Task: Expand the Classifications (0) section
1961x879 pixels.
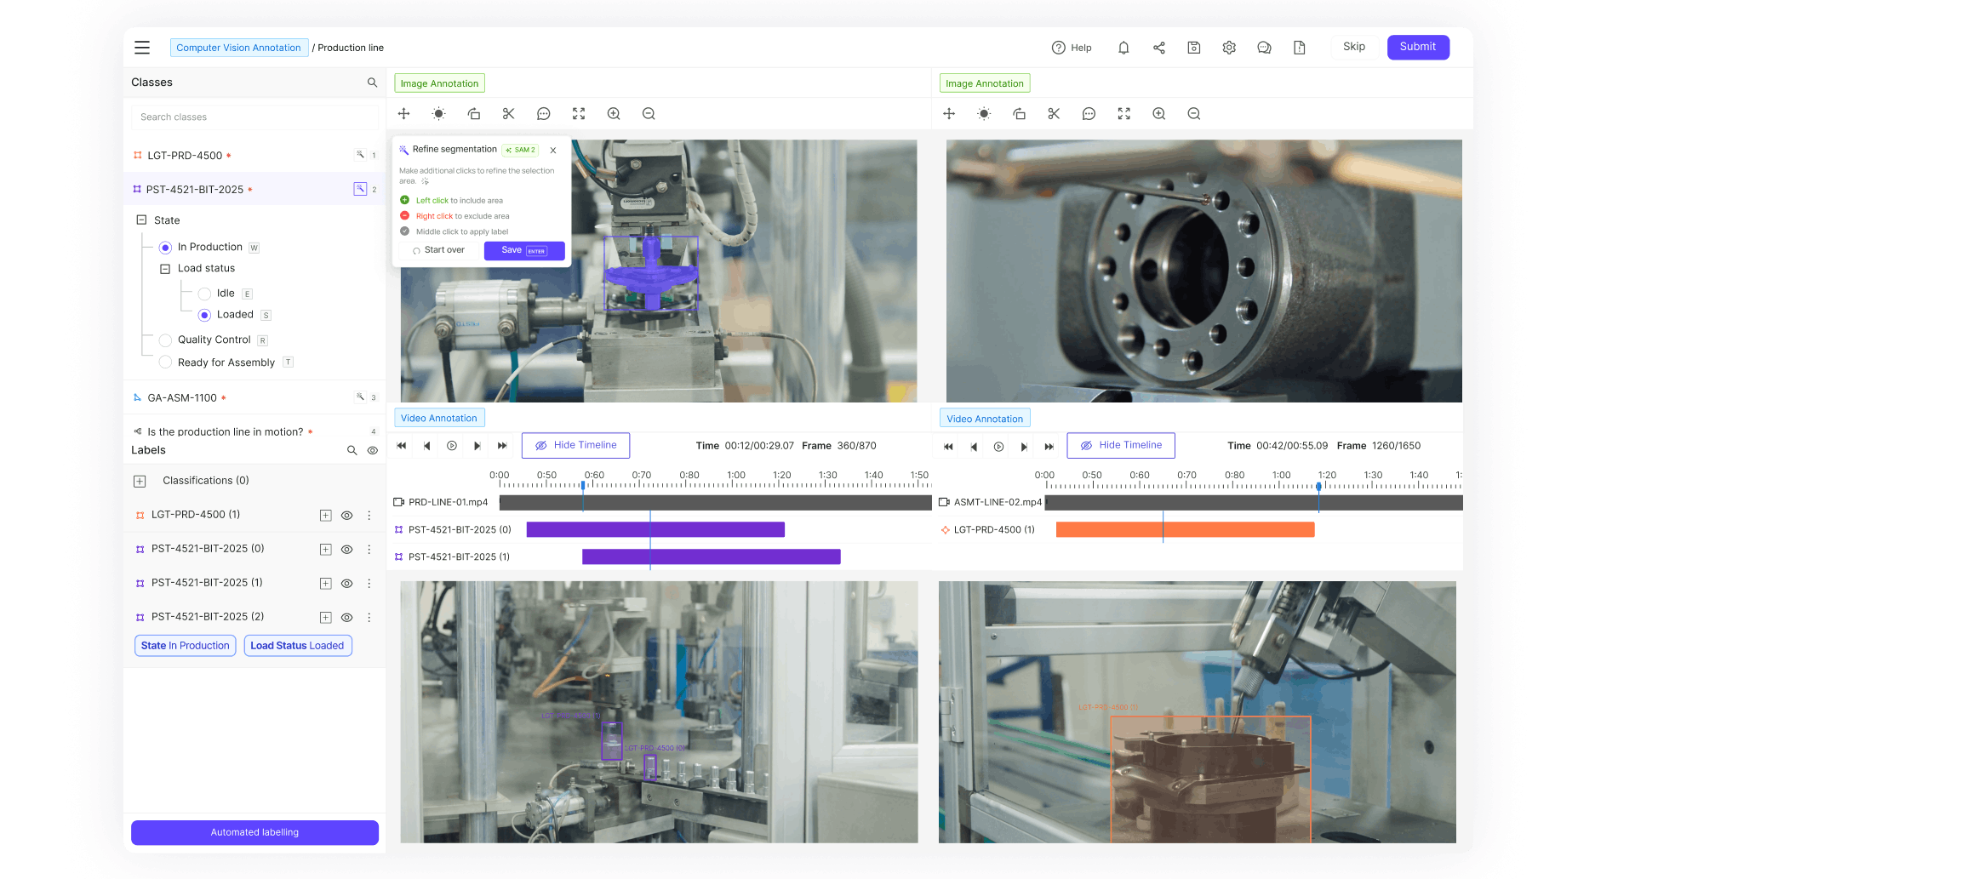Action: 140,482
